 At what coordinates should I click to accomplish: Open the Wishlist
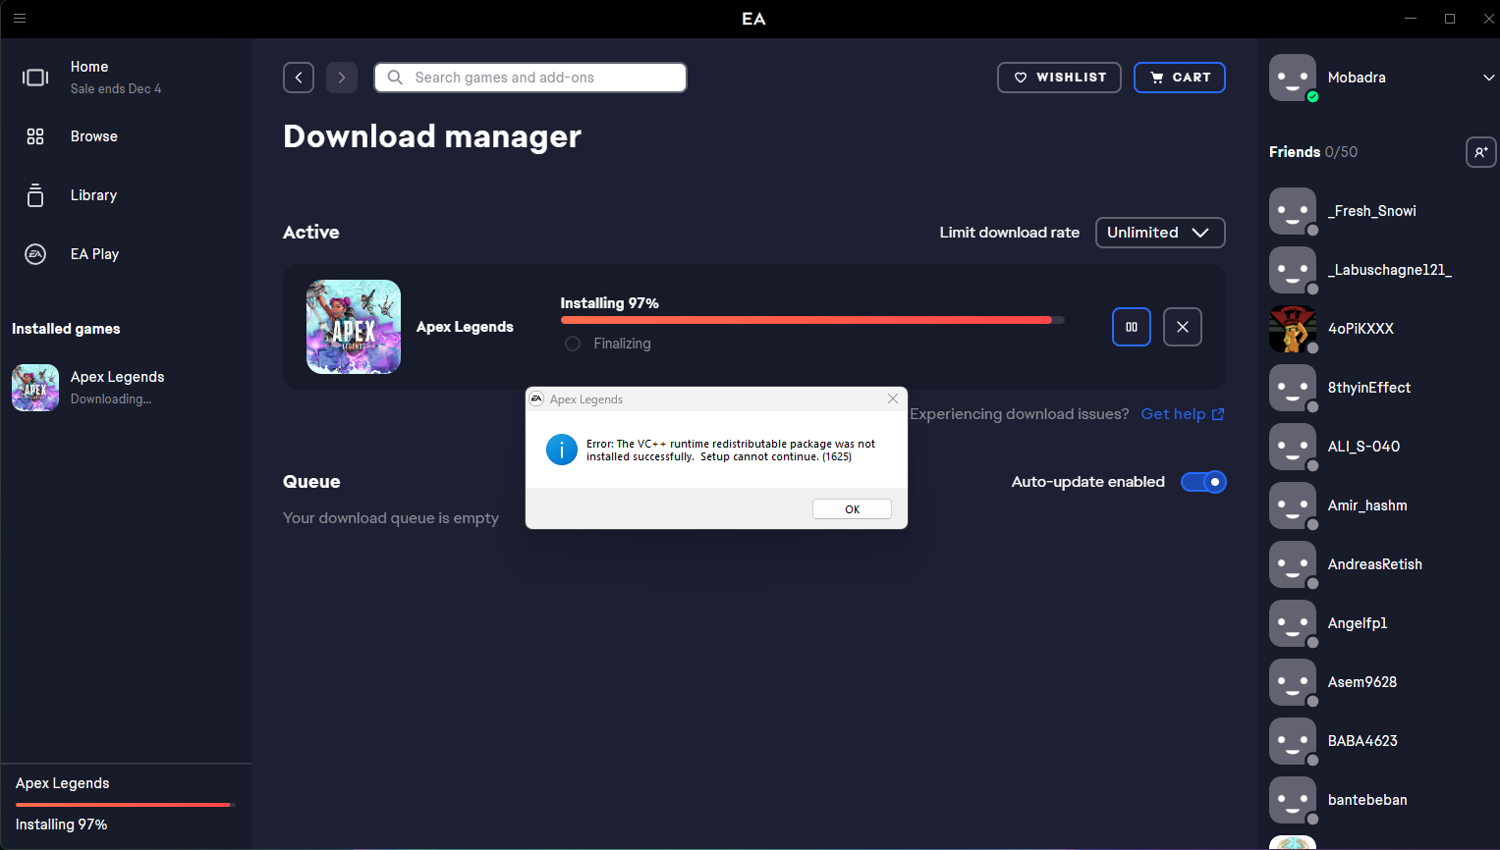tap(1059, 78)
